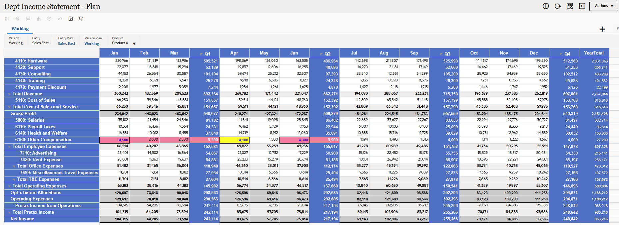Collapse the Total Revenue row
This screenshot has height=225, width=619.
9,94
